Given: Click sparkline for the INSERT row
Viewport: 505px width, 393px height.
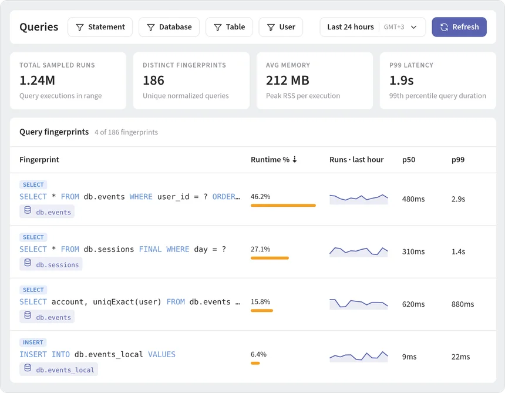Looking at the screenshot, I should [358, 357].
